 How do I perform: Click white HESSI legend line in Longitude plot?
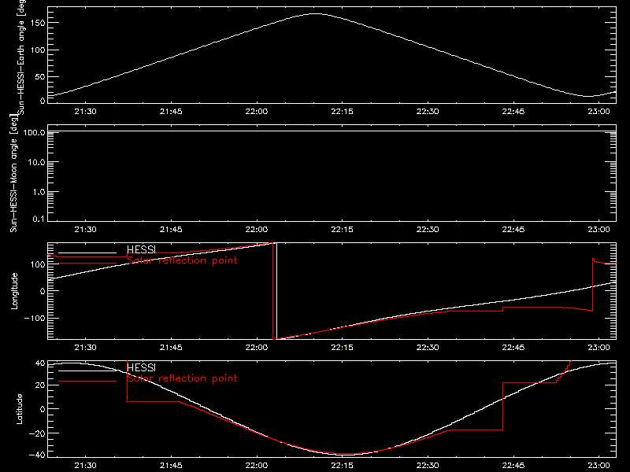point(87,253)
